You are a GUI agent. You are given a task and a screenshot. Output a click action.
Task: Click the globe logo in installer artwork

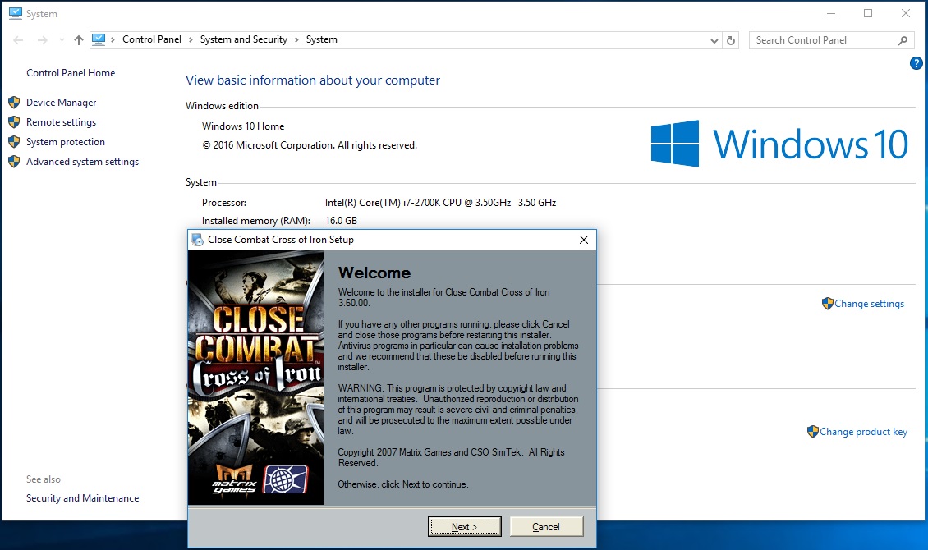point(286,479)
